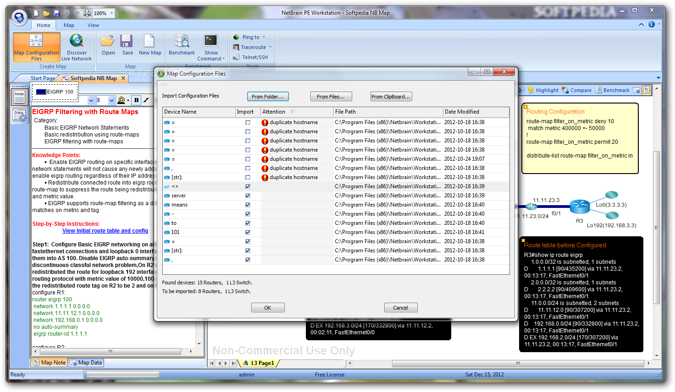Viewport: 675px width, 392px height.
Task: Expand the Show Command dropdown arrow
Action: (x=223, y=59)
